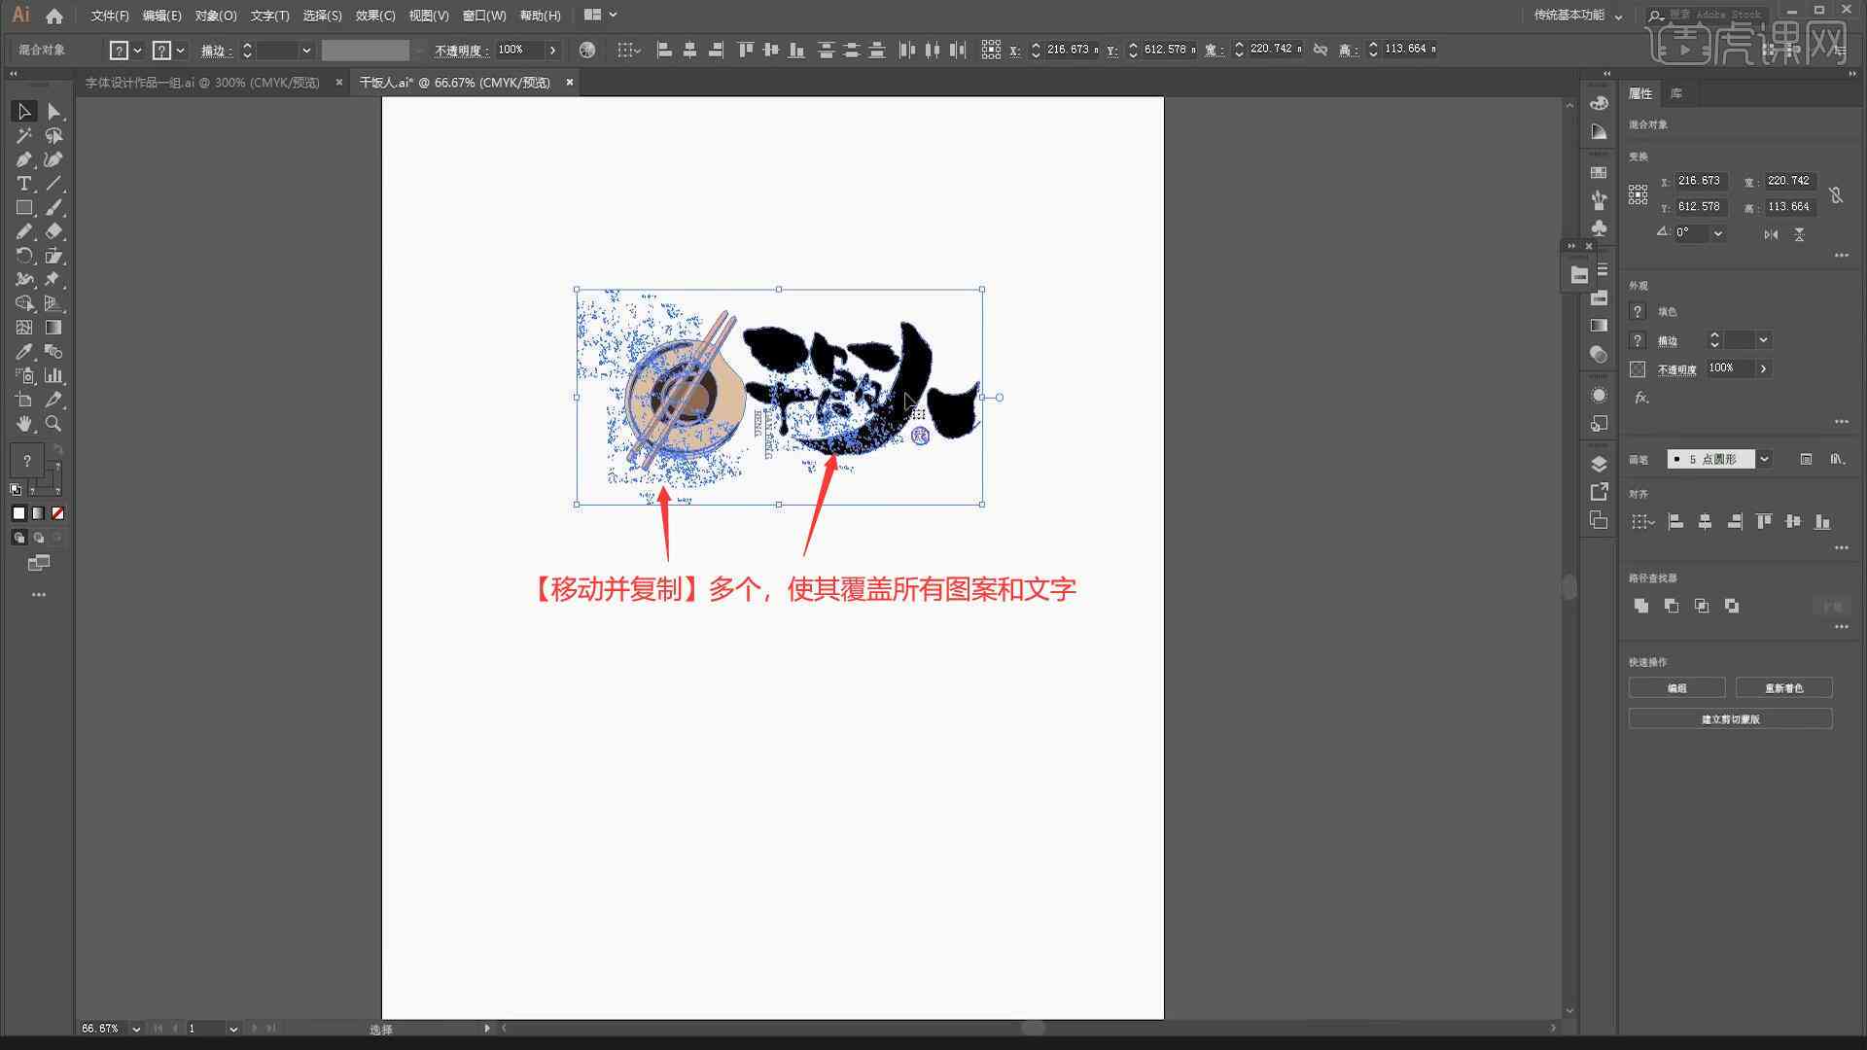Select the Rectangle tool

[x=23, y=208]
